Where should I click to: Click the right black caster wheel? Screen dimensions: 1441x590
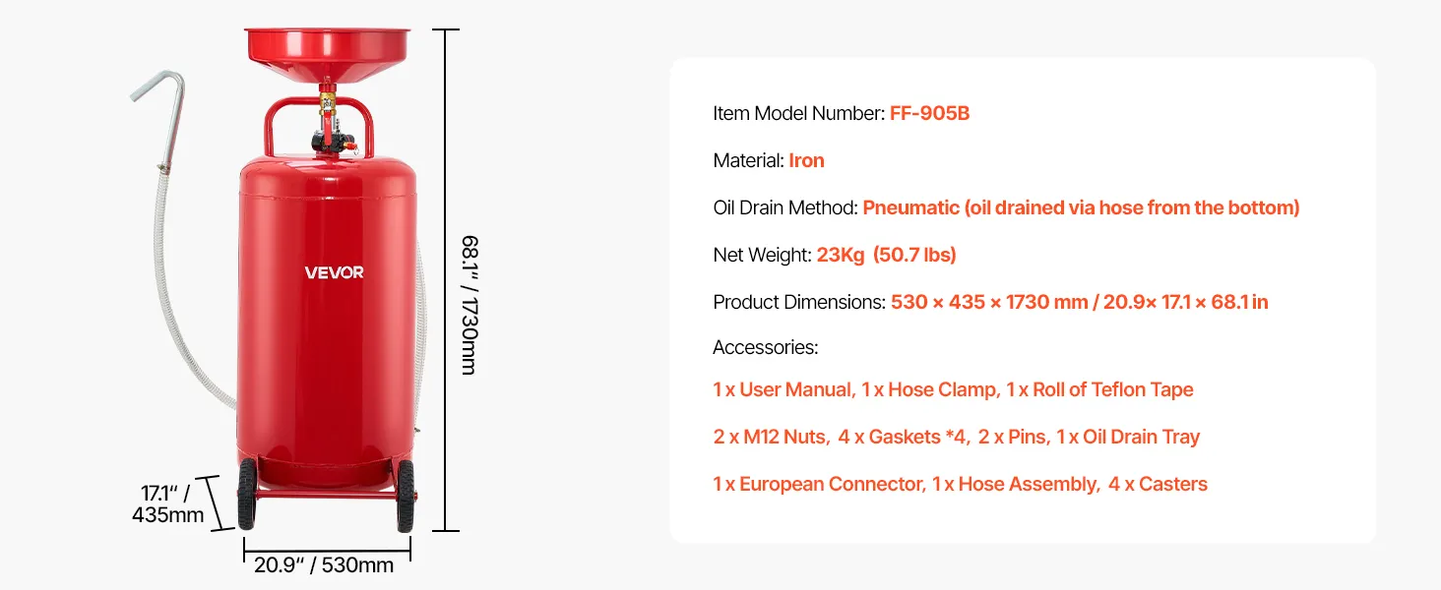tap(406, 497)
